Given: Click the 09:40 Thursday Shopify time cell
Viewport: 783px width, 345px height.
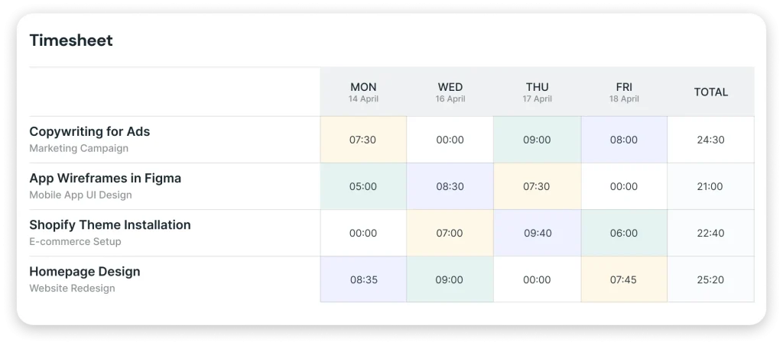Looking at the screenshot, I should click(538, 233).
